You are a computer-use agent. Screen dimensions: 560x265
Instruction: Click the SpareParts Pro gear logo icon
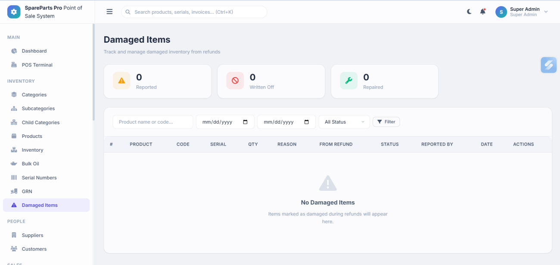click(14, 12)
